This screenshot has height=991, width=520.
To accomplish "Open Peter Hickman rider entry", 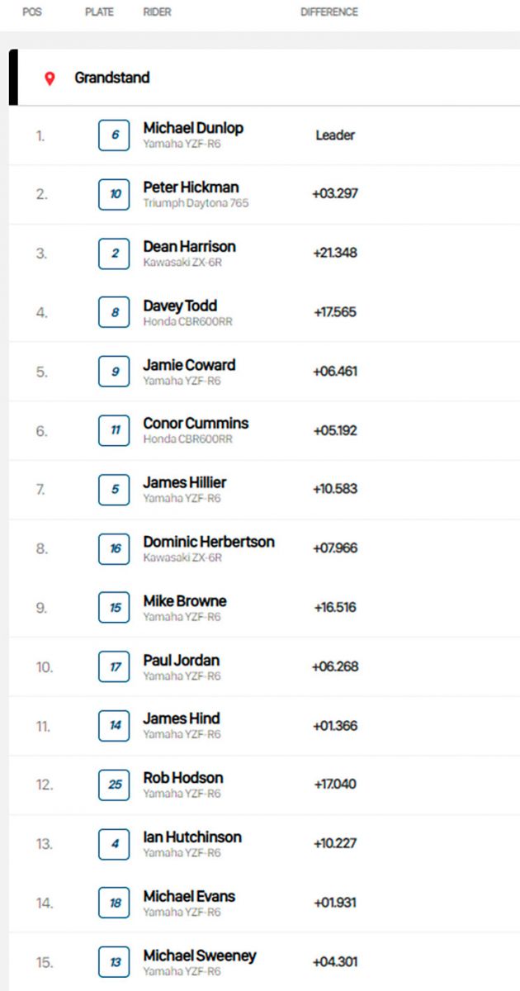I will 196,194.
